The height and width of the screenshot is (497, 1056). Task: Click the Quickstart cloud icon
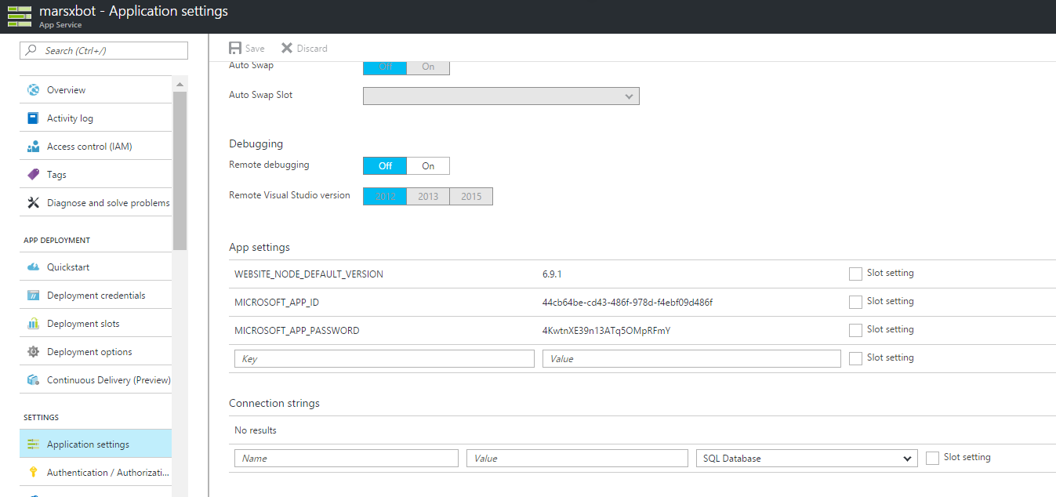pyautogui.click(x=33, y=267)
